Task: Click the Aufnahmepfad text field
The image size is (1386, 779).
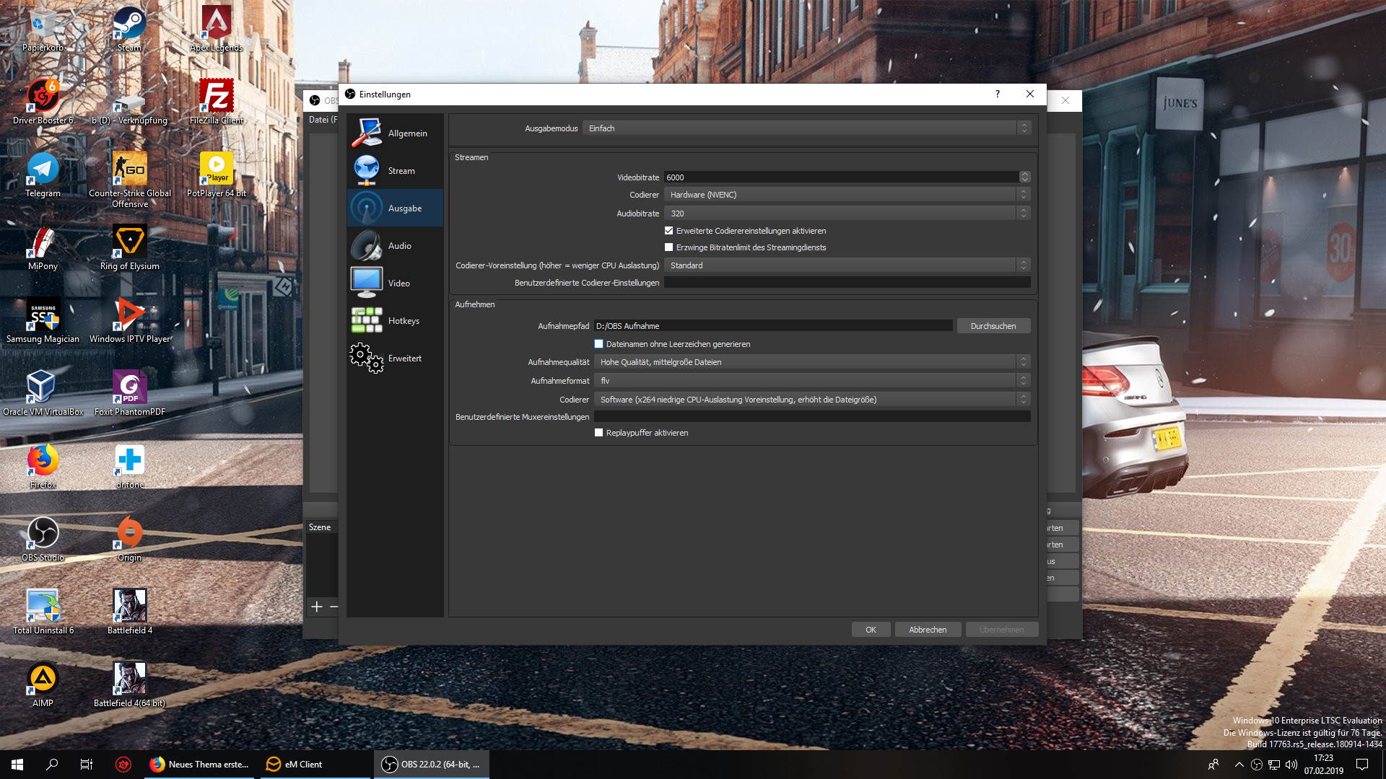Action: point(772,326)
